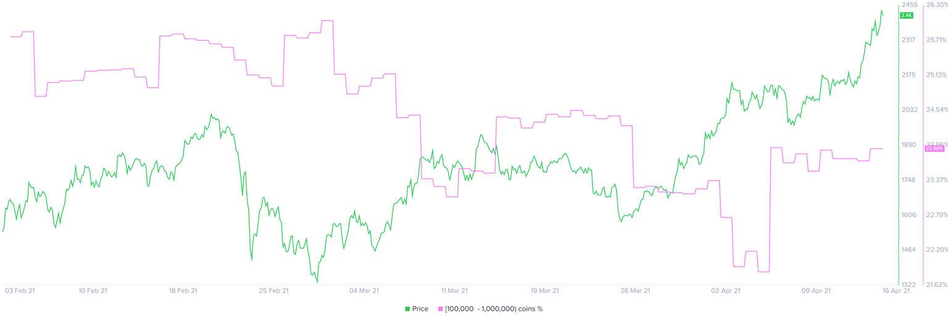Select the 09 Apr 21 date label

(x=816, y=290)
